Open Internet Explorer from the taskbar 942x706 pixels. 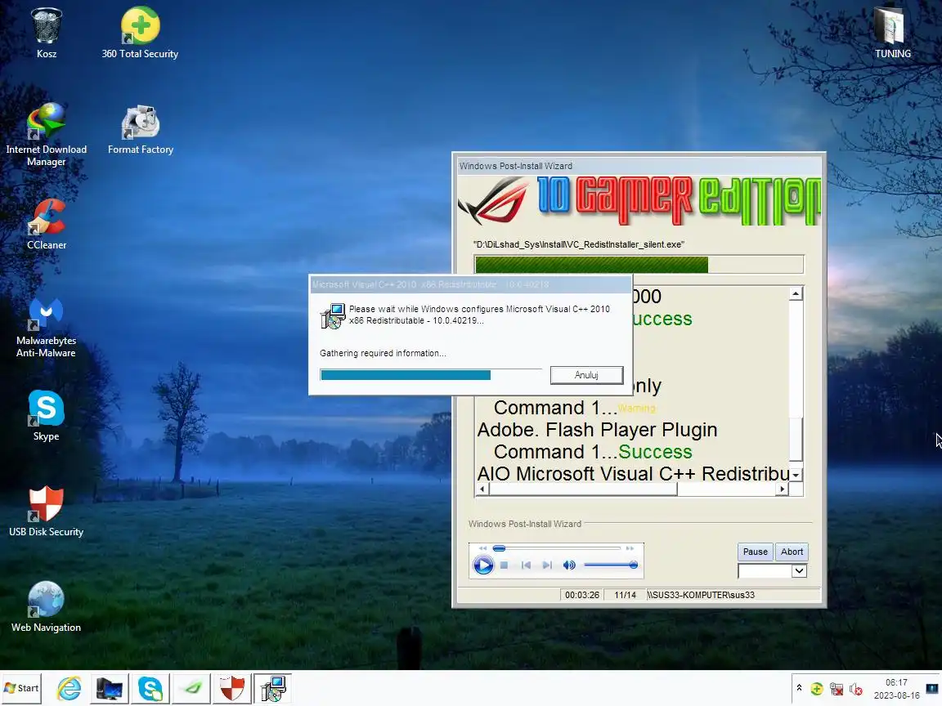(69, 688)
